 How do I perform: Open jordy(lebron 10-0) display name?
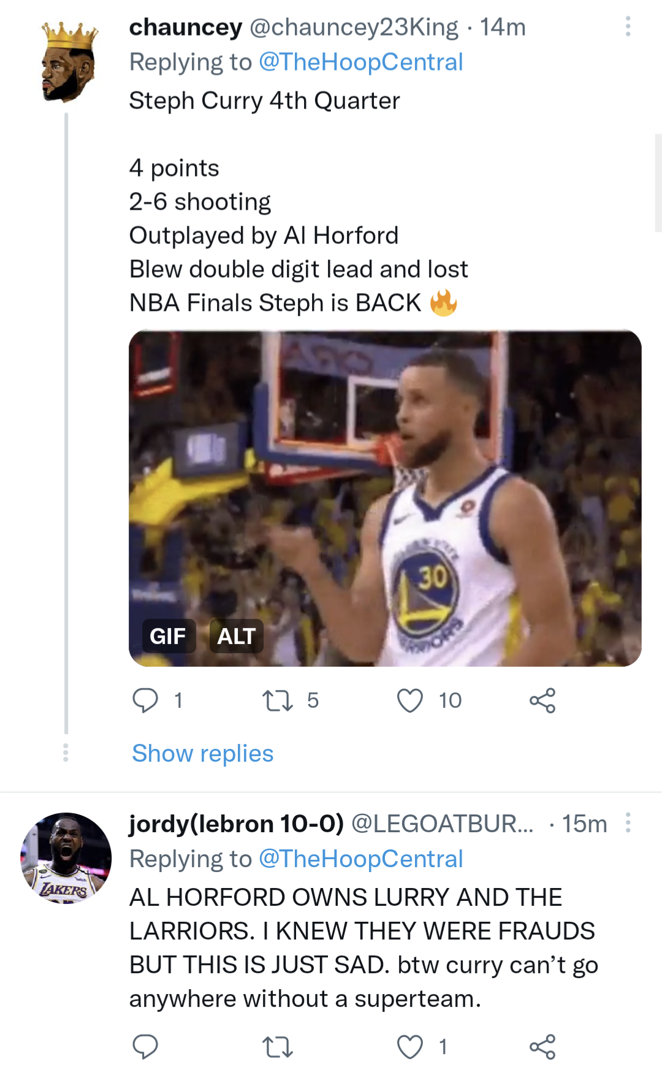(x=236, y=824)
